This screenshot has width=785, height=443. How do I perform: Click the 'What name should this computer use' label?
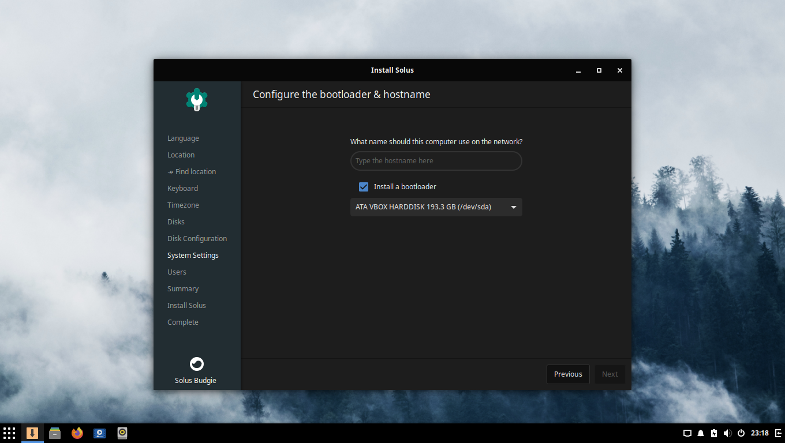coord(436,141)
